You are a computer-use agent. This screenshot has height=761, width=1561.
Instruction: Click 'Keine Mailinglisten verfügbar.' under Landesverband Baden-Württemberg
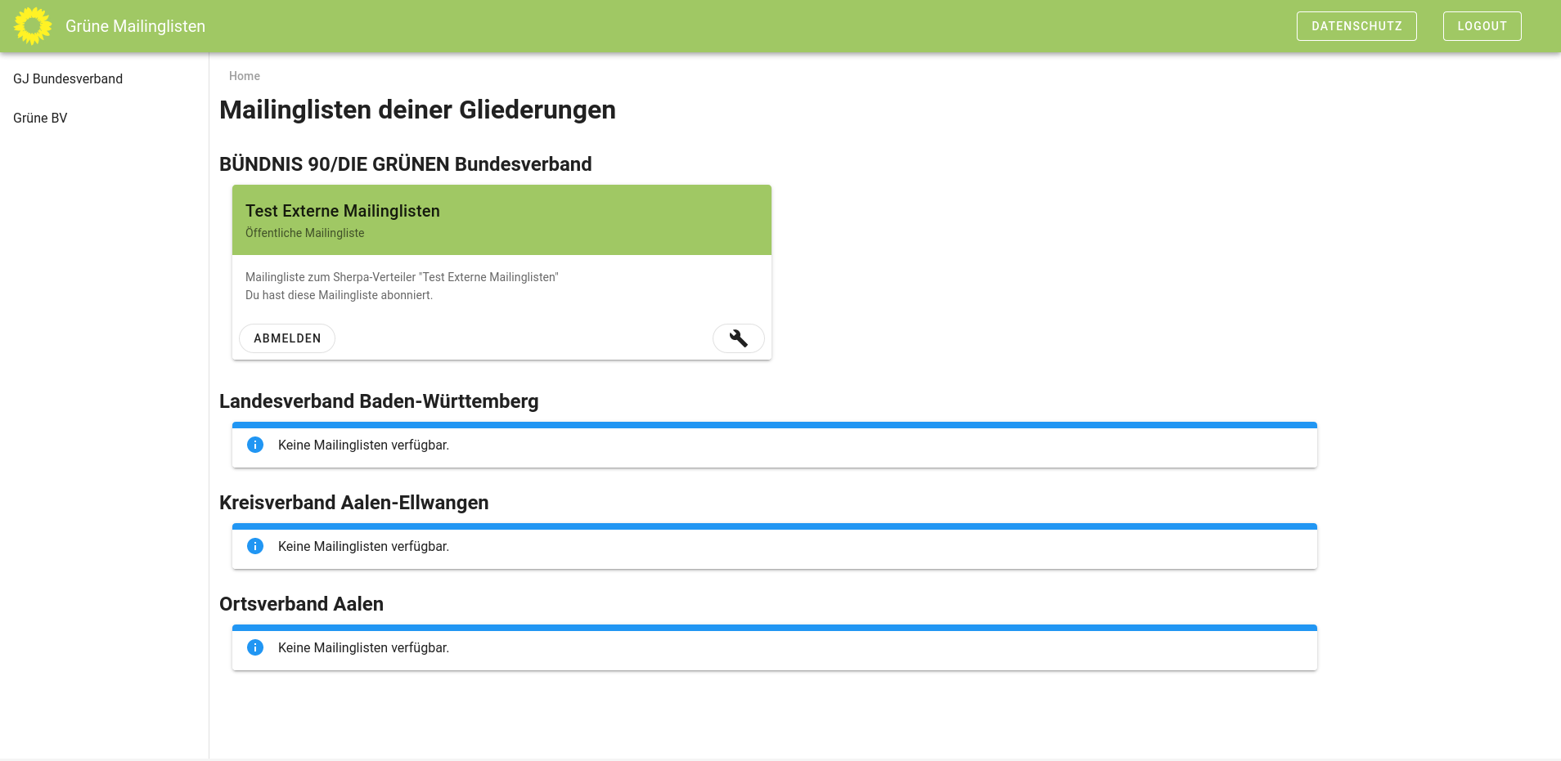point(363,445)
